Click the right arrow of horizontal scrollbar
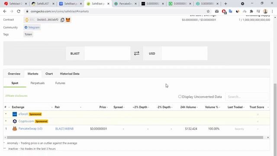The image size is (277, 156). [x=268, y=137]
